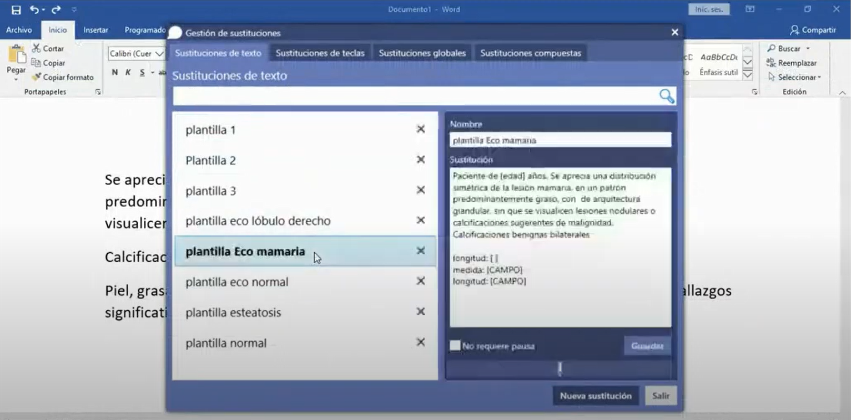Image resolution: width=851 pixels, height=420 pixels.
Task: Select 'Plantilla 2' in the list
Action: (x=305, y=160)
